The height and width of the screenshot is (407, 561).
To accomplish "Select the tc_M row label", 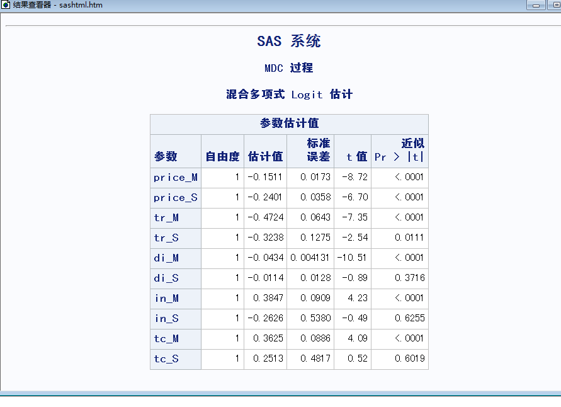I will tap(166, 338).
